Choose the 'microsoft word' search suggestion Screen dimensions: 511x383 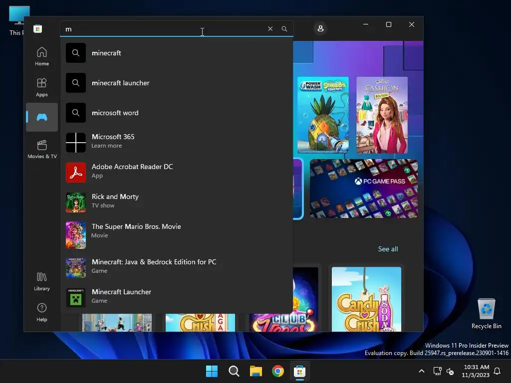[x=176, y=113]
